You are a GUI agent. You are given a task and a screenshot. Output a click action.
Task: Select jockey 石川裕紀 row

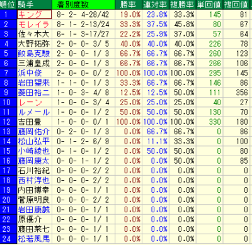34,171
